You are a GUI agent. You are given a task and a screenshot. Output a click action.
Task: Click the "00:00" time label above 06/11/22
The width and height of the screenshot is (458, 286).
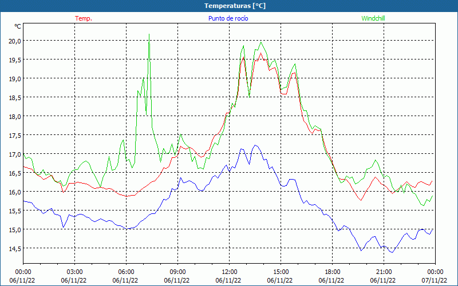pyautogui.click(x=23, y=272)
